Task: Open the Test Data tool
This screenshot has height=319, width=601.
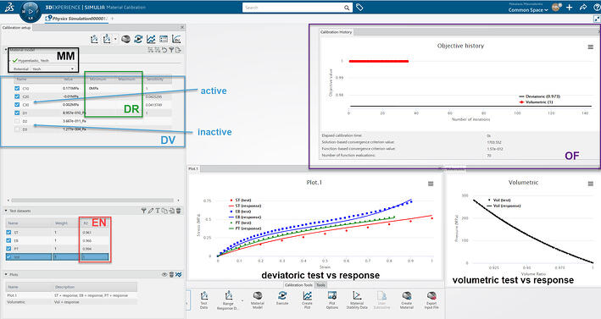Action: click(x=204, y=300)
